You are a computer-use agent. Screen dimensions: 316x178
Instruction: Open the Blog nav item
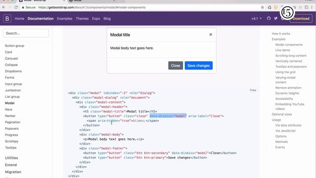107,19
